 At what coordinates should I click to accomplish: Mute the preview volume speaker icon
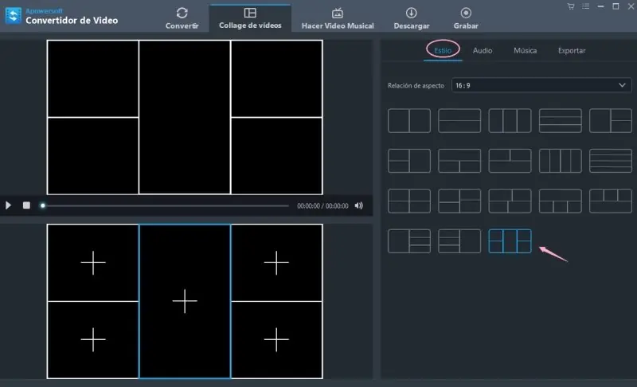(358, 205)
